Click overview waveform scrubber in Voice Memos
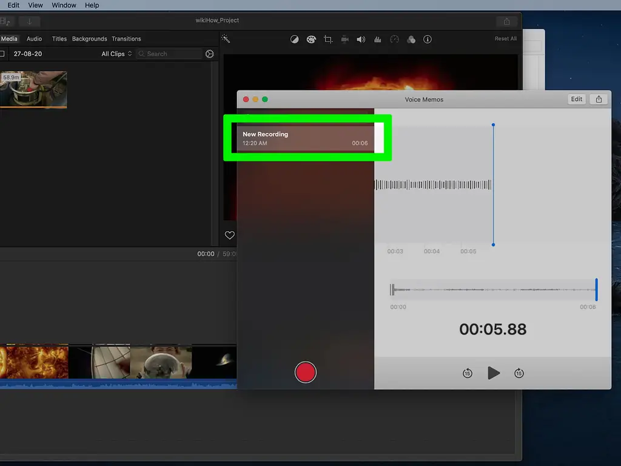This screenshot has height=466, width=621. pos(492,289)
